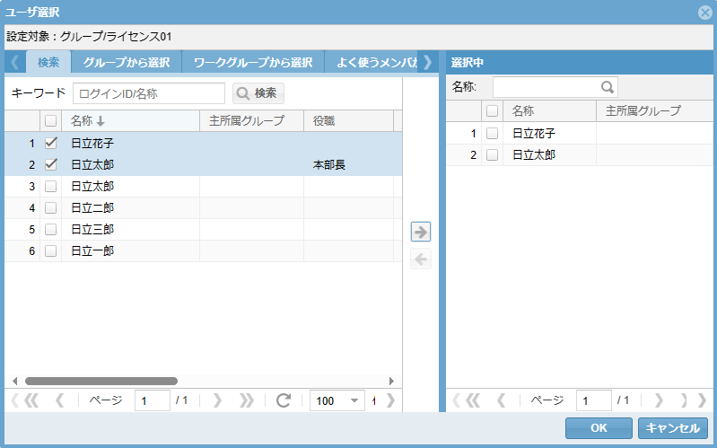Viewport: 717px width, 448px height.
Task: Click the horizontal scrollbar thumb
Action: point(101,381)
